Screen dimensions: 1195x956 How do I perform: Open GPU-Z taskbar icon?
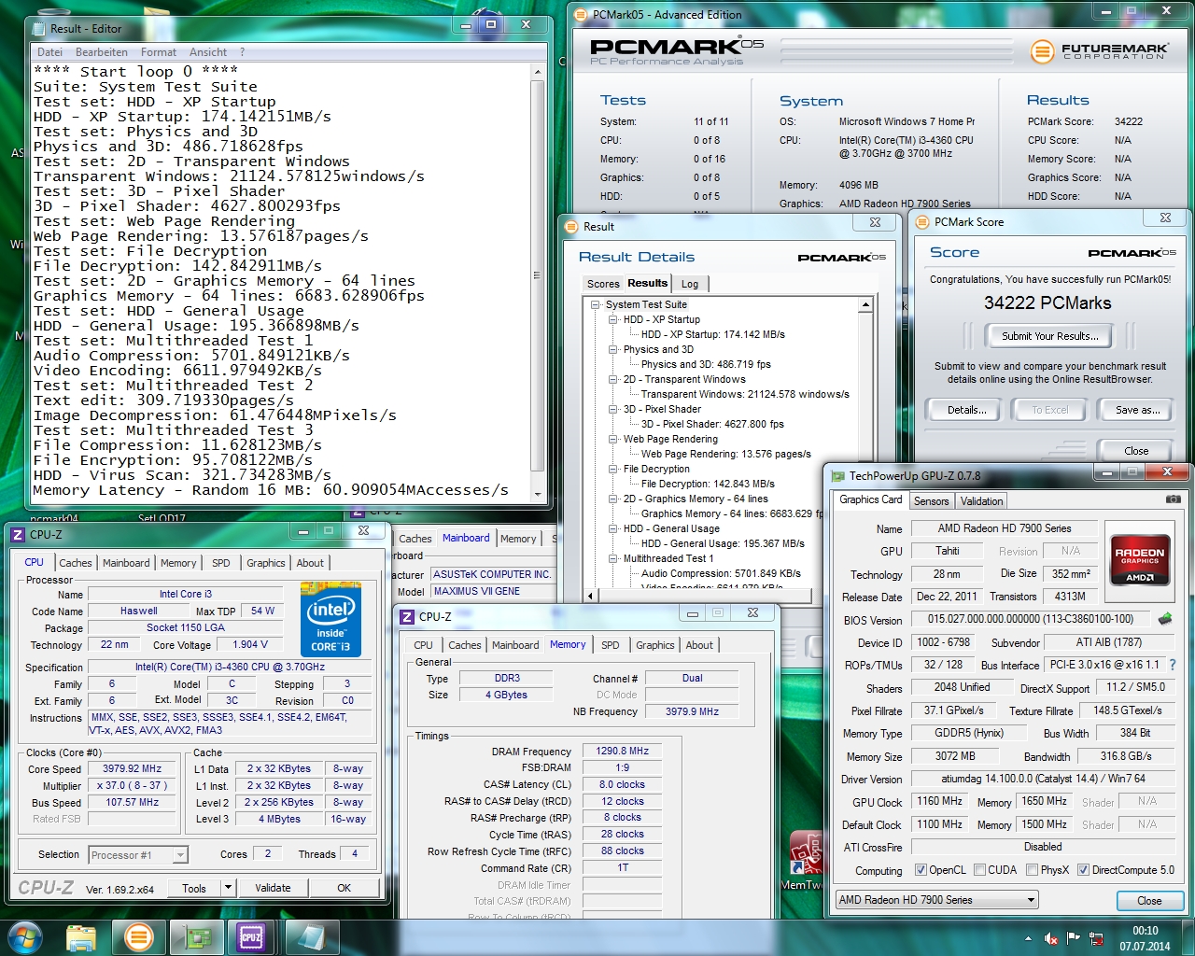tap(195, 937)
